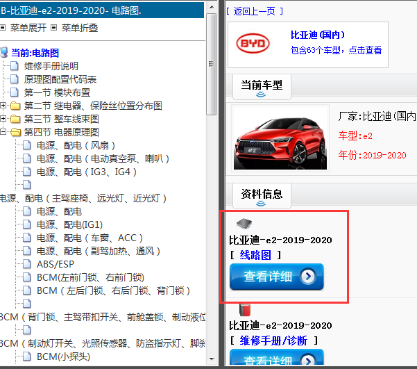
Task: Click 查看详细 button under 线路图
Action: [277, 277]
